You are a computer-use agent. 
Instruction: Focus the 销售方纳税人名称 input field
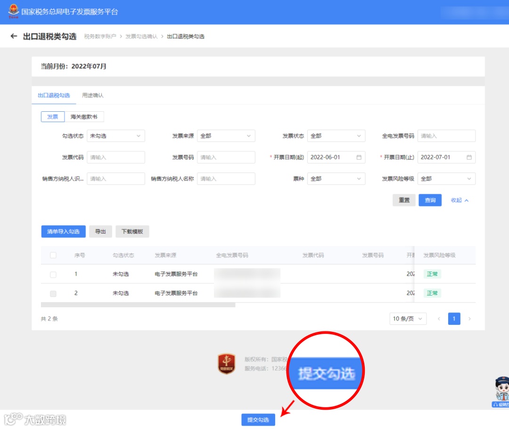click(x=226, y=179)
